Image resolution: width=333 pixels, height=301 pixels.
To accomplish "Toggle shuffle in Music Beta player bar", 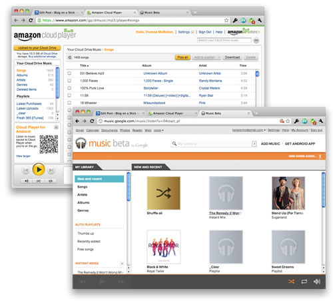I will coord(292,282).
